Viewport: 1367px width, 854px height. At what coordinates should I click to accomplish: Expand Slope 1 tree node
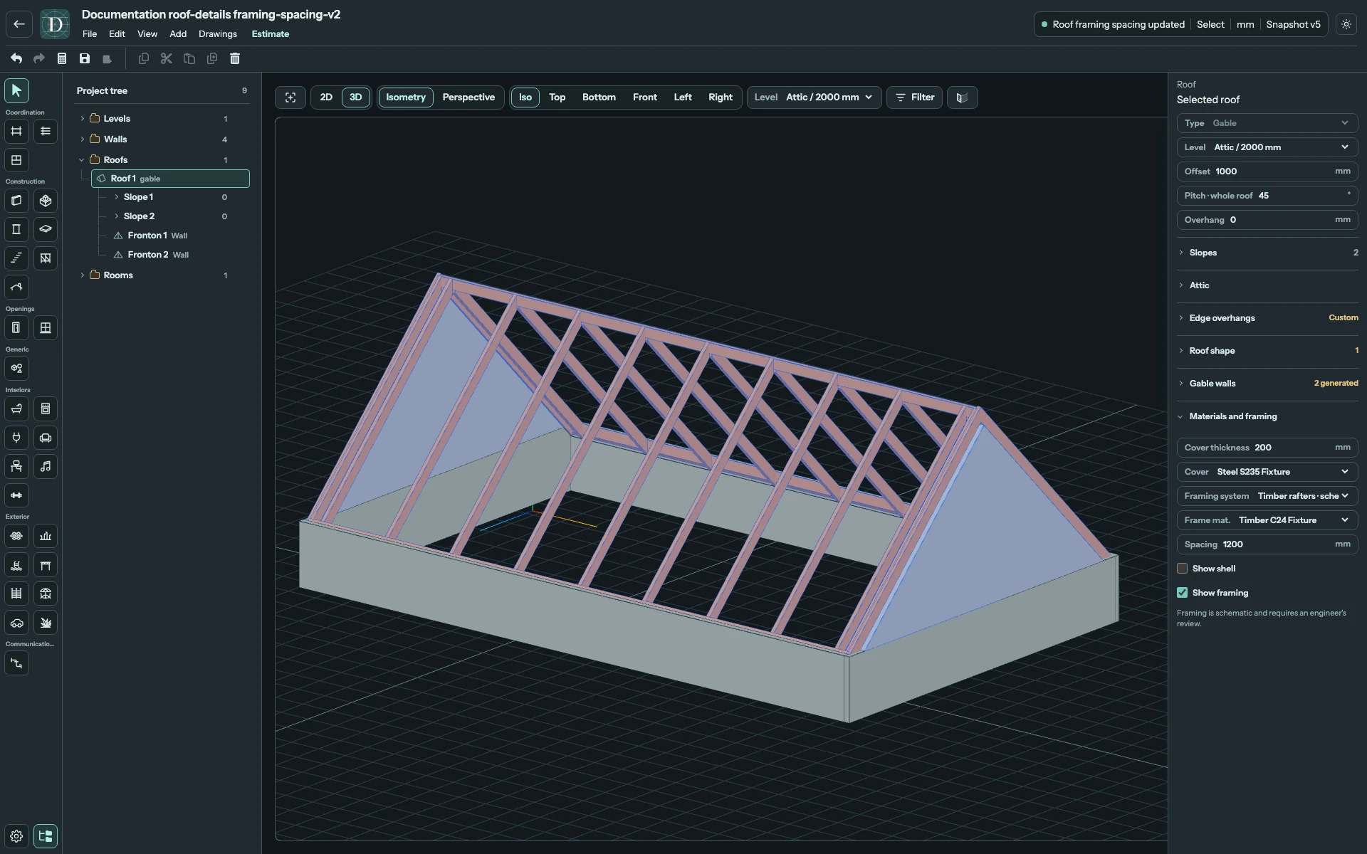click(117, 197)
